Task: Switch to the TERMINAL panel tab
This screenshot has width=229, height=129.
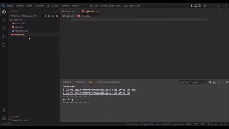Action: click(x=67, y=82)
